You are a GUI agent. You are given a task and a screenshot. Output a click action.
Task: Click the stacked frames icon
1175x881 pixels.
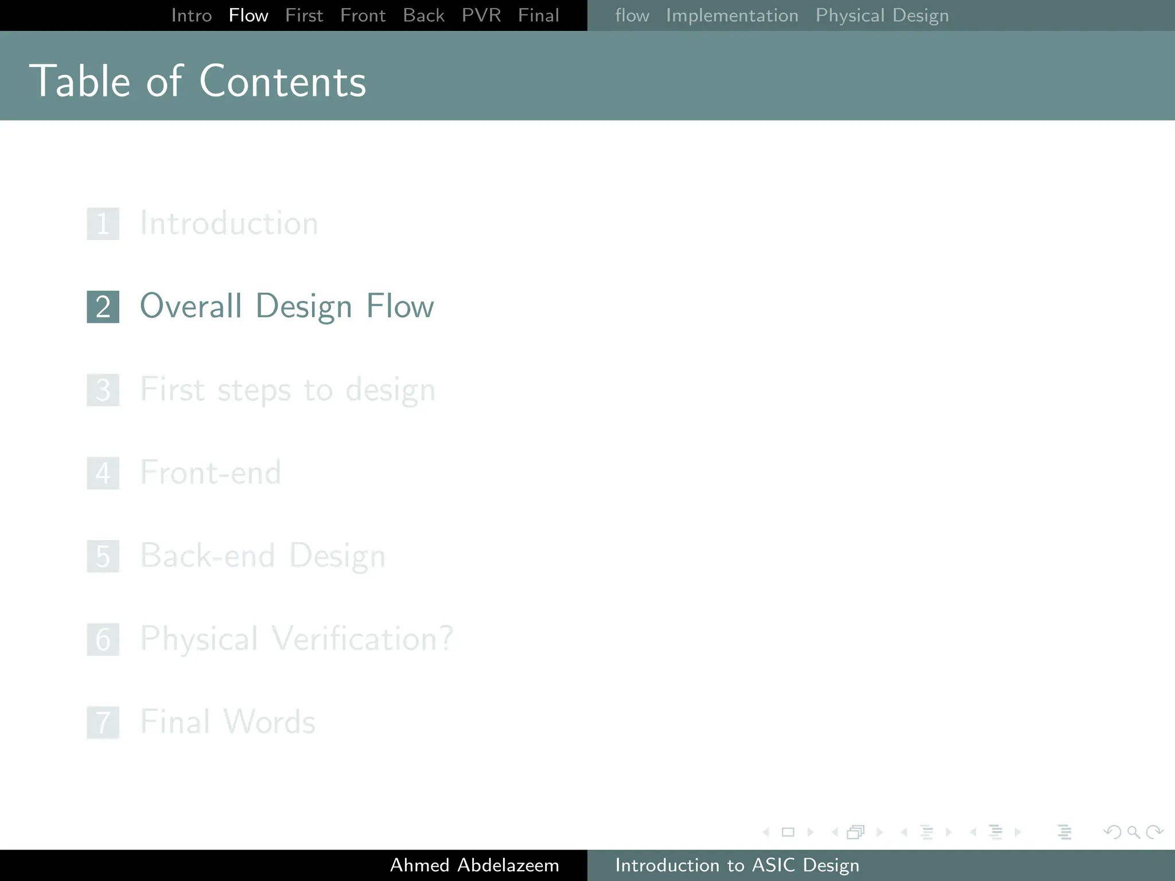point(855,832)
